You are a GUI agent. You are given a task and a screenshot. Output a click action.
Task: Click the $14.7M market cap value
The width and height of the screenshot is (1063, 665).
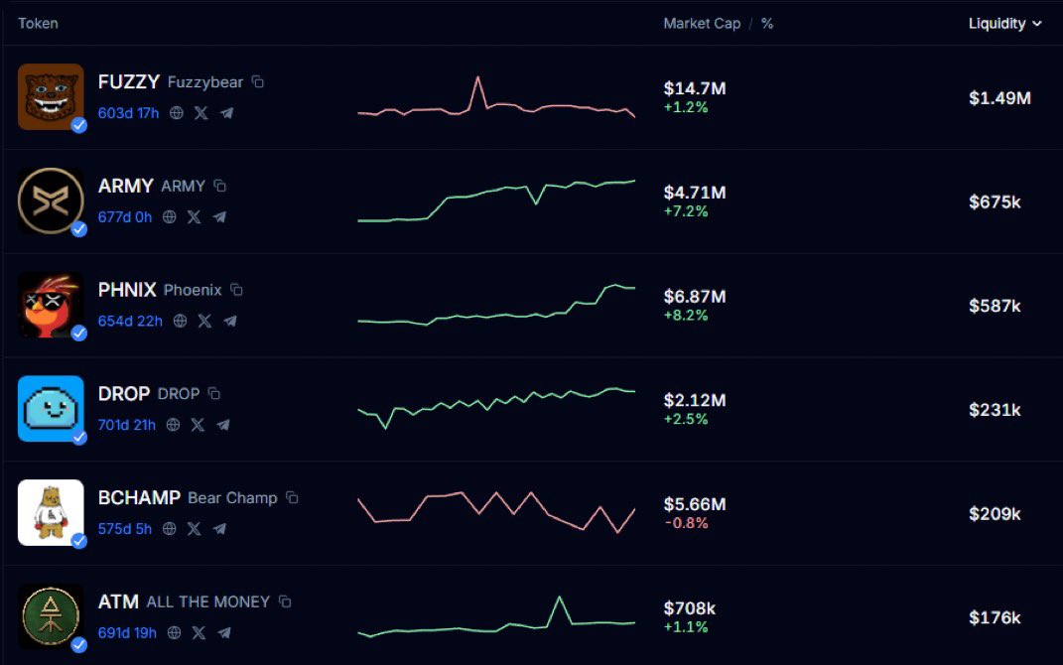(x=695, y=88)
